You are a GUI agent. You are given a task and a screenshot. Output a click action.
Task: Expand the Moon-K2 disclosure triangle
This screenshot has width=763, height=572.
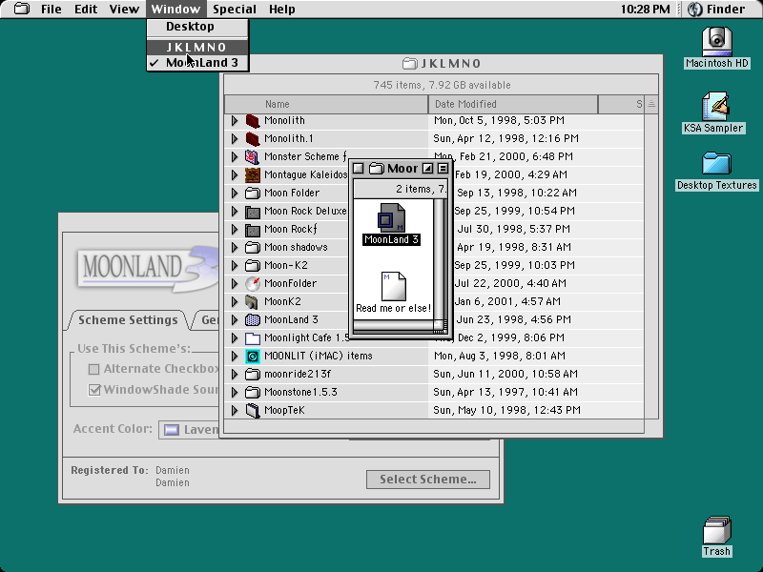click(235, 266)
